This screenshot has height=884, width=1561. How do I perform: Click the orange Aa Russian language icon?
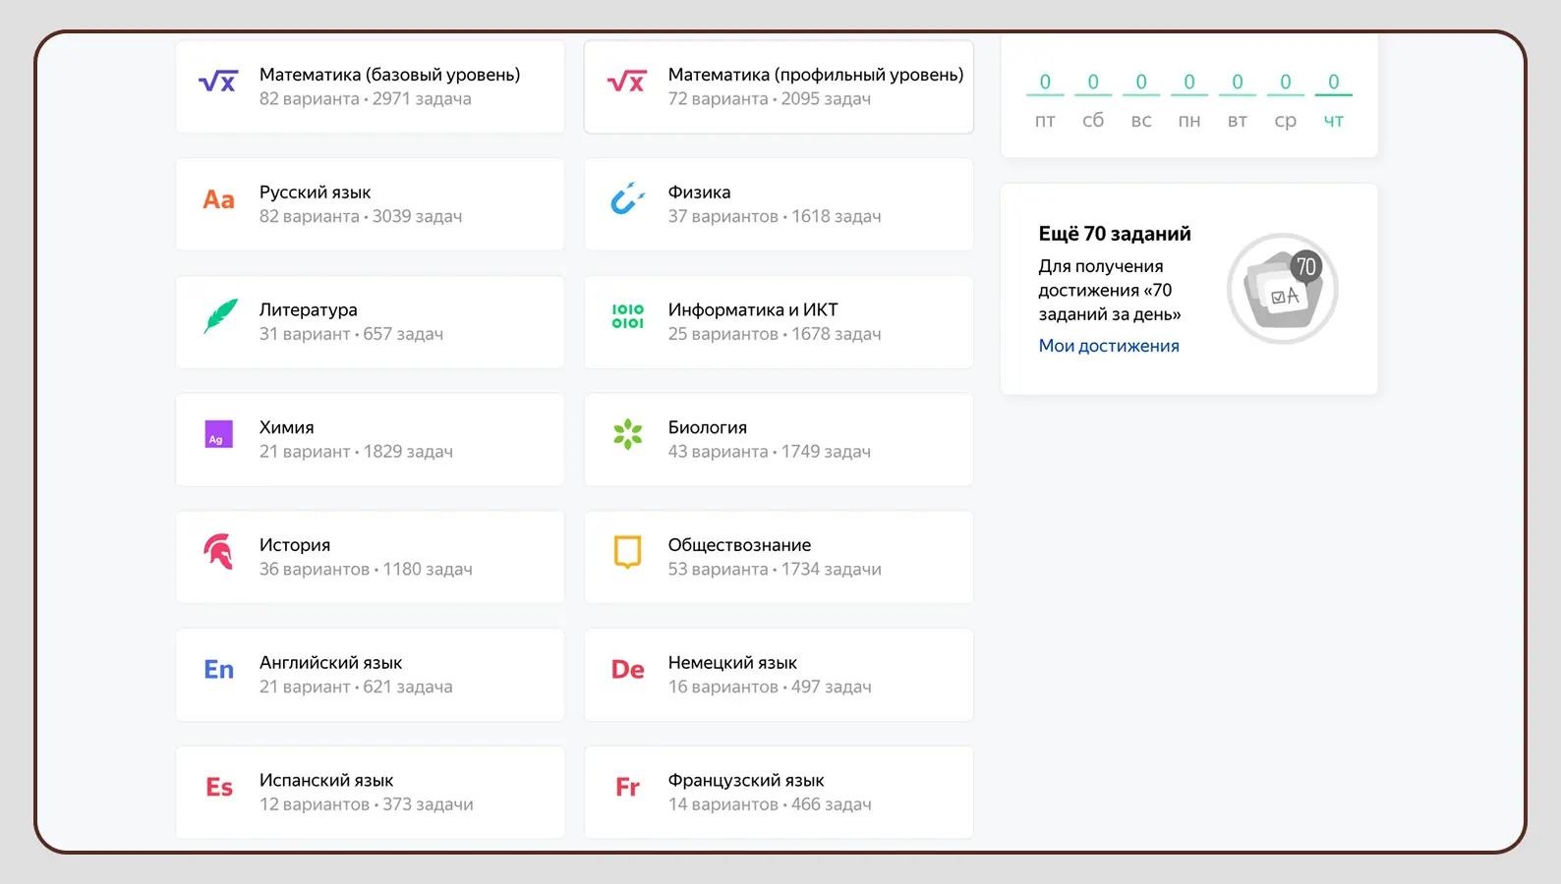pyautogui.click(x=218, y=200)
